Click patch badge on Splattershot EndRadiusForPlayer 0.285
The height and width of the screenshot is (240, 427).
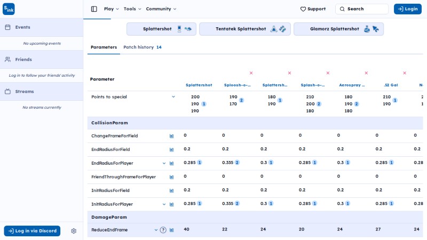click(200, 163)
